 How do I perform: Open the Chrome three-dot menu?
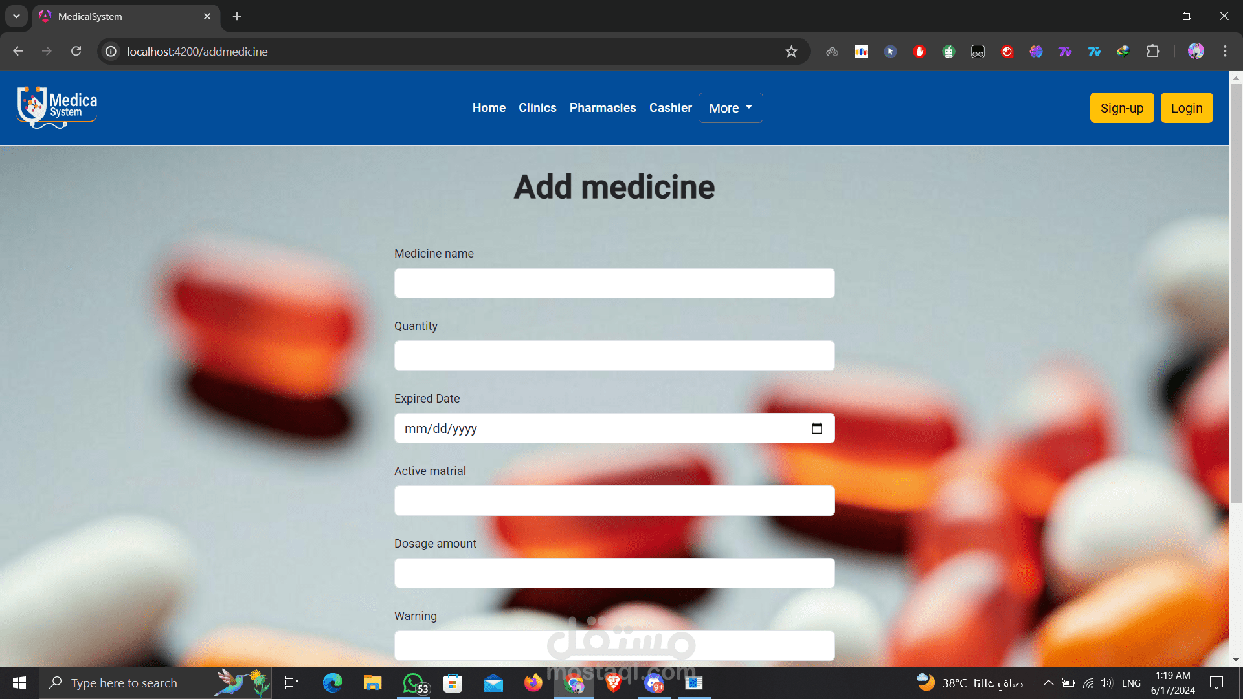coord(1225,52)
